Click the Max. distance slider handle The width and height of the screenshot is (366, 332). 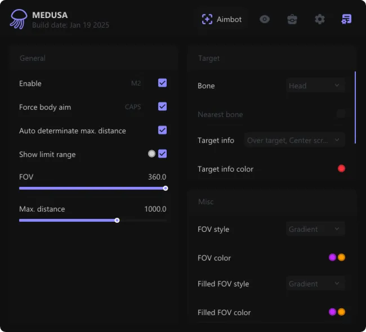117,220
